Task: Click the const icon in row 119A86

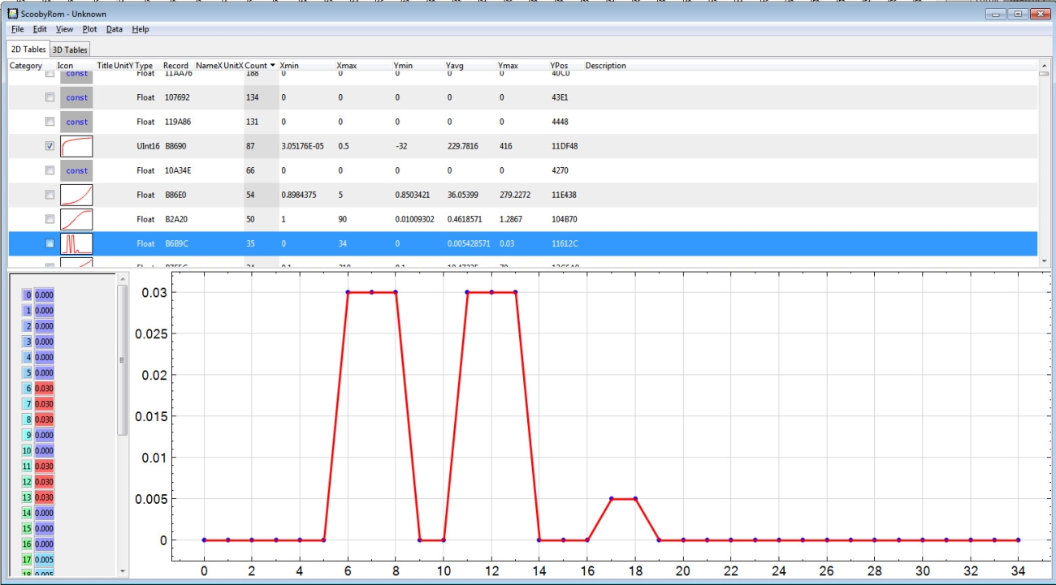Action: pos(76,122)
